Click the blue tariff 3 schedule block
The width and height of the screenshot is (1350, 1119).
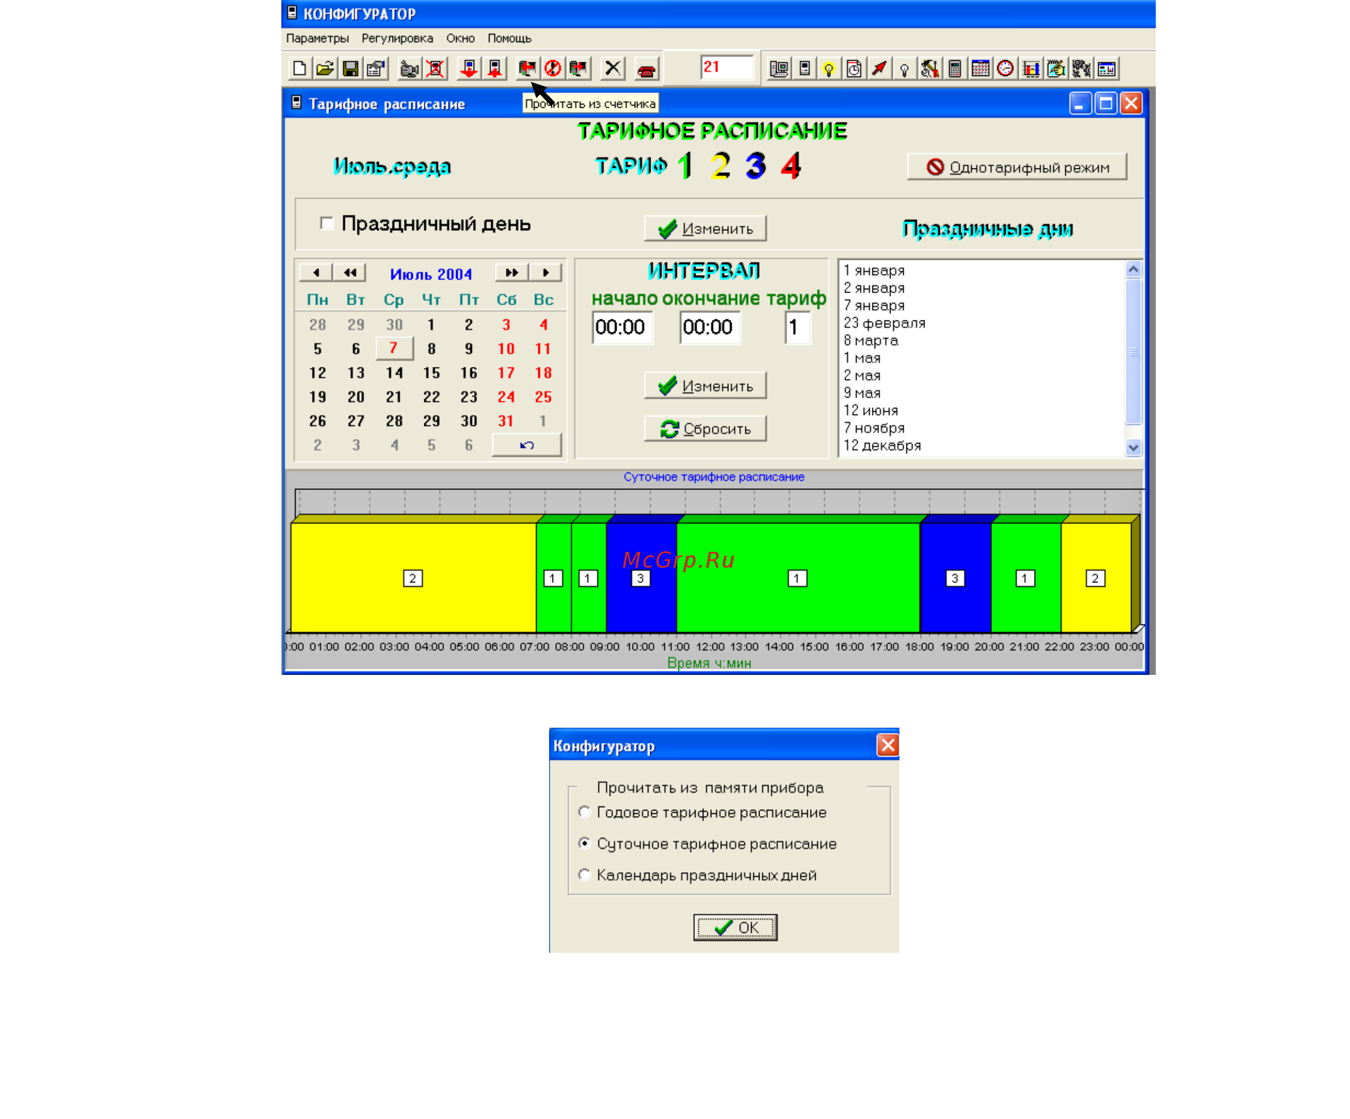pyautogui.click(x=641, y=577)
